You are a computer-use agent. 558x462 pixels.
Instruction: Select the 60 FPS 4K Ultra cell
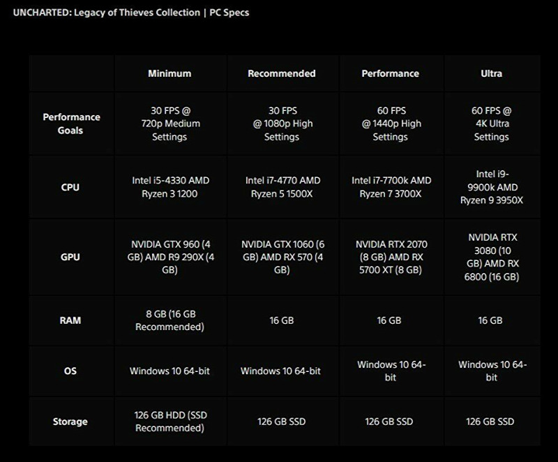491,124
